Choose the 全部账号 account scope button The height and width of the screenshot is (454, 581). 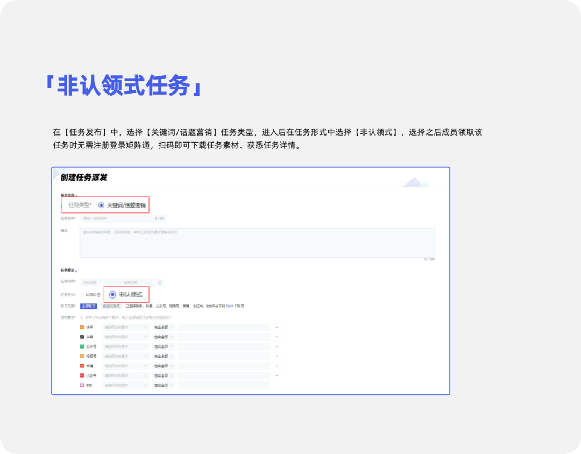point(89,307)
